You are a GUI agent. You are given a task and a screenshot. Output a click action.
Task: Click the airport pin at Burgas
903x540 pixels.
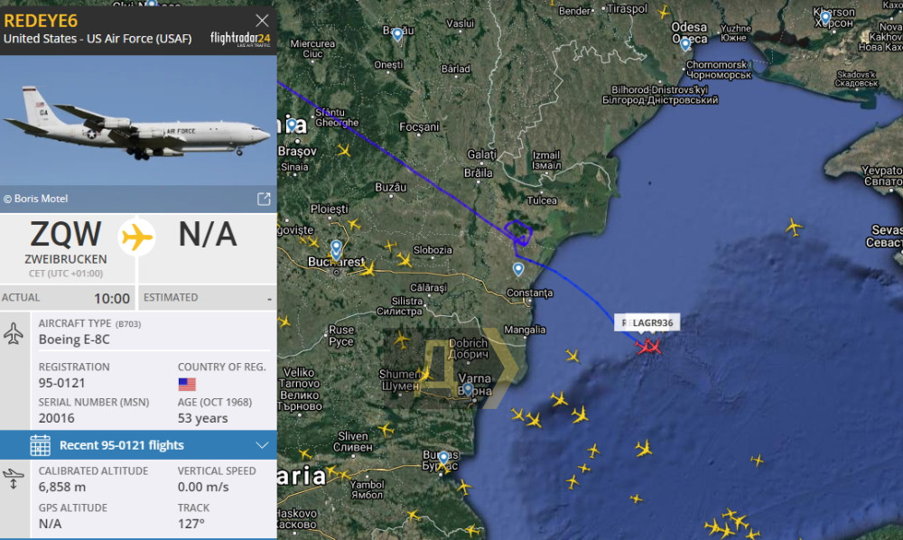[x=443, y=458]
